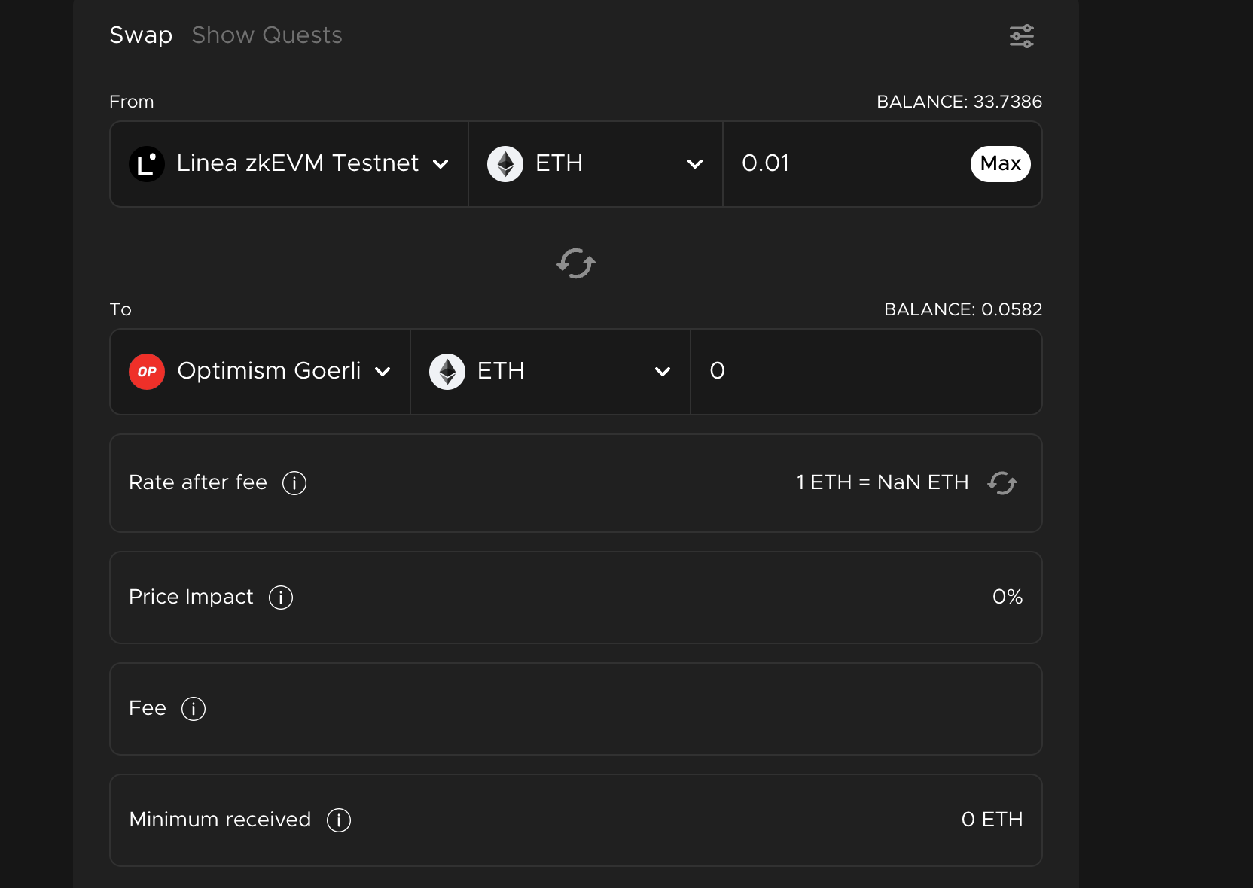Click the ETH logo in the From row

coord(505,164)
